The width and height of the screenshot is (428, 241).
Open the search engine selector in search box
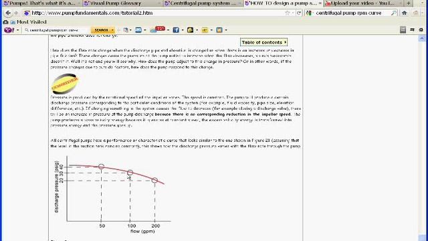pyautogui.click(x=310, y=13)
